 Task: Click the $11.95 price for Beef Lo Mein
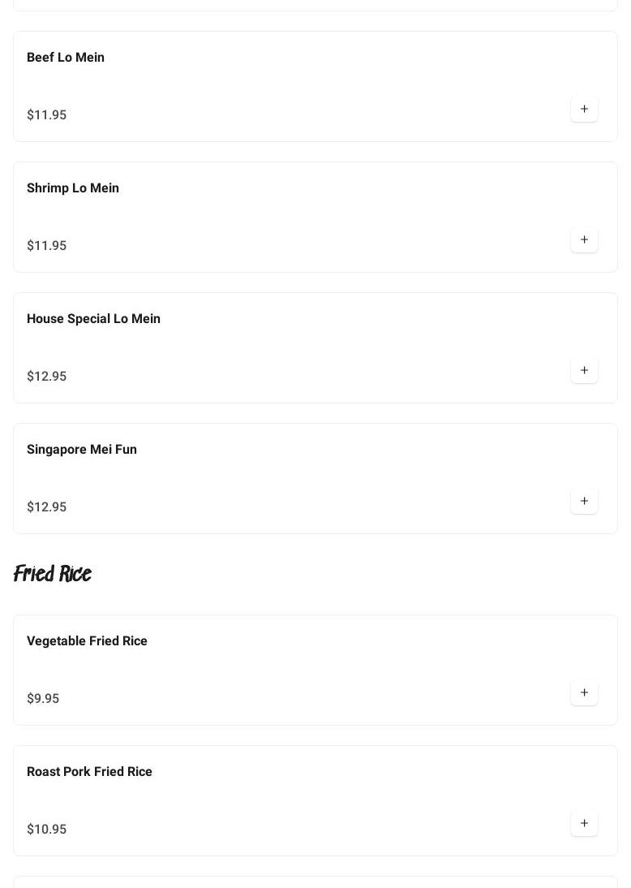pos(46,115)
